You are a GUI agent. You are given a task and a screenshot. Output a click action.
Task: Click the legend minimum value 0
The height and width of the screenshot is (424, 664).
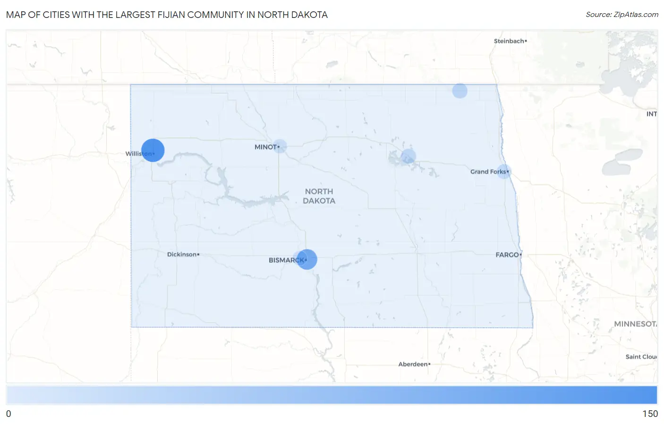[9, 414]
